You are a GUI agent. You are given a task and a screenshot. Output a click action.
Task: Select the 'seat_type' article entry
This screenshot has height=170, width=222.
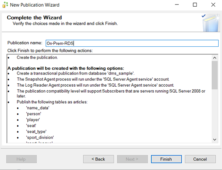coord(37,131)
